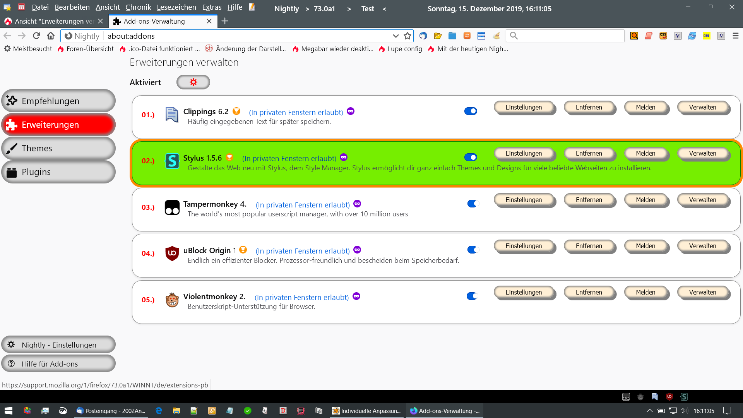Image resolution: width=743 pixels, height=418 pixels.
Task: Show hidden system tray icons chevron
Action: [649, 411]
